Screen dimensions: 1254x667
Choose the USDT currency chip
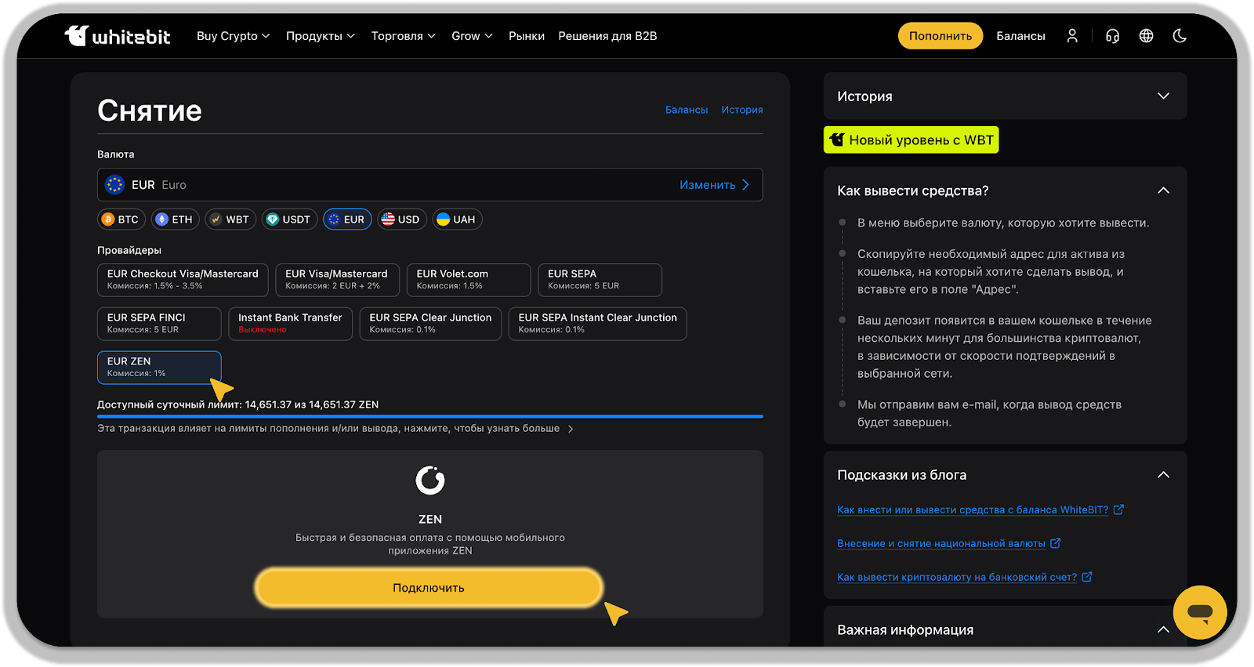coord(288,219)
